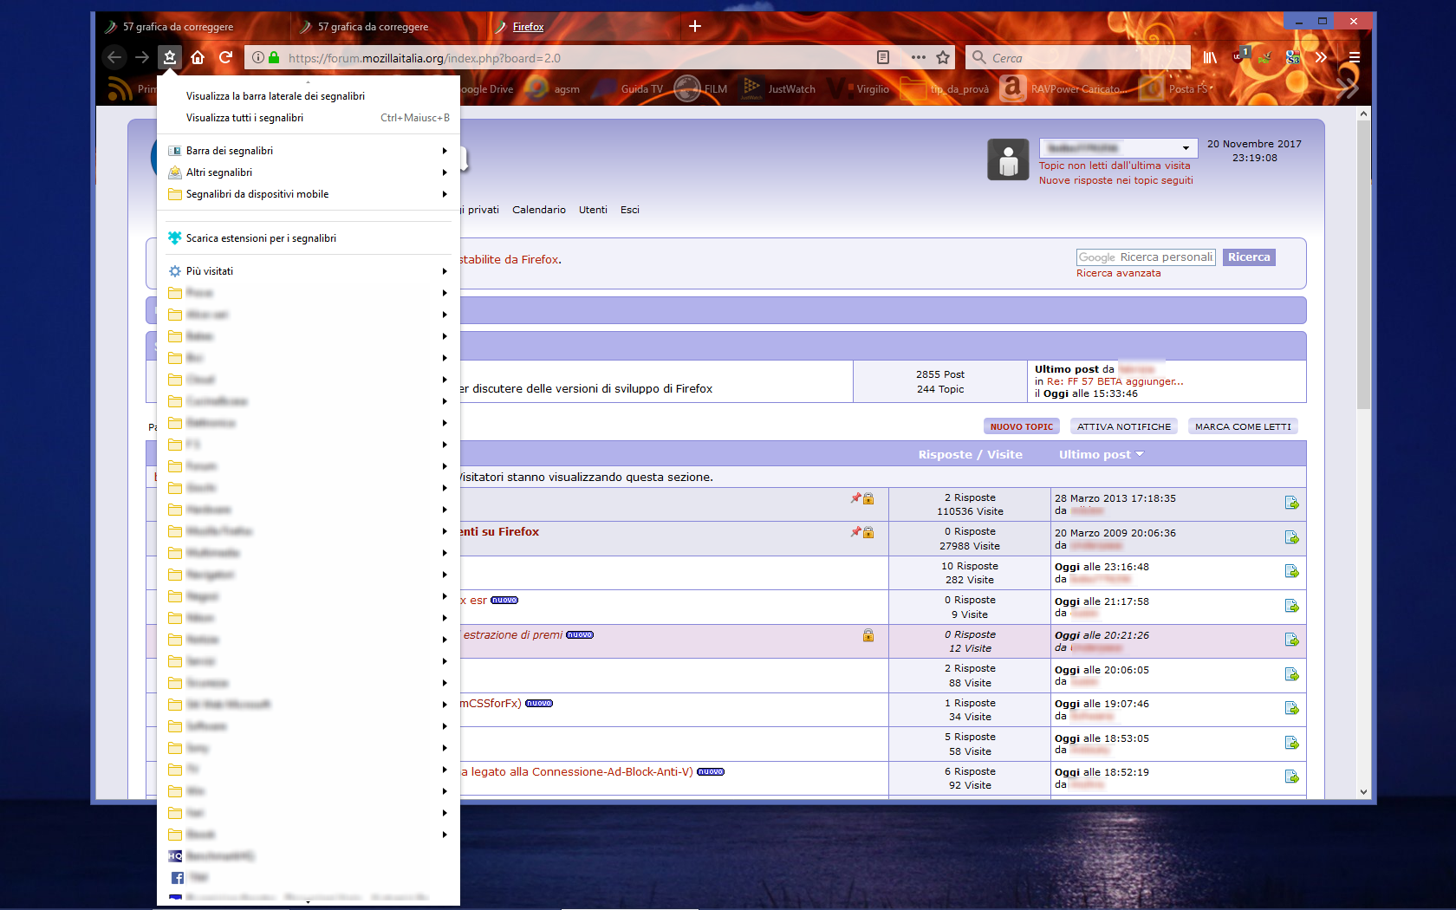The width and height of the screenshot is (1456, 910).
Task: Open the RAVPower Amazon bookmark
Action: pos(1063,88)
